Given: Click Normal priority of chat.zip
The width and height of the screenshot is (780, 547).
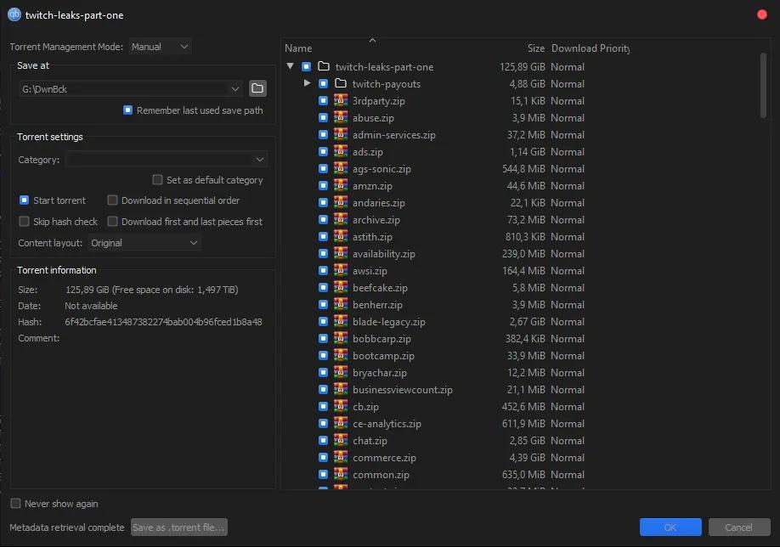Looking at the screenshot, I should pyautogui.click(x=567, y=440).
